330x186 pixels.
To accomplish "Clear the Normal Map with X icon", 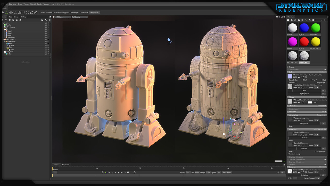I will coord(306,77).
